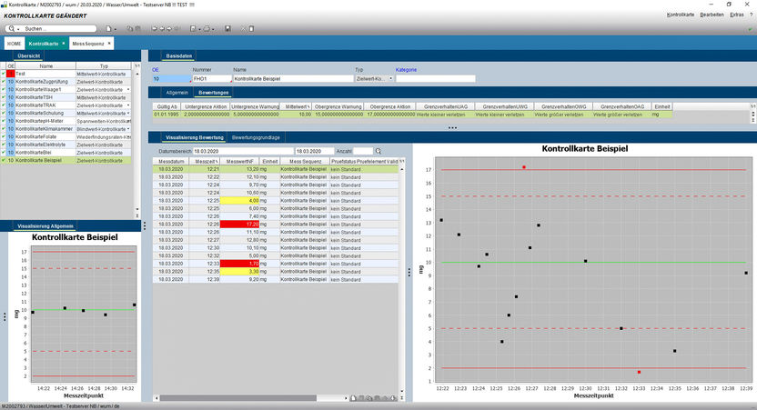Click the delete X icon in toolbar

point(243,29)
